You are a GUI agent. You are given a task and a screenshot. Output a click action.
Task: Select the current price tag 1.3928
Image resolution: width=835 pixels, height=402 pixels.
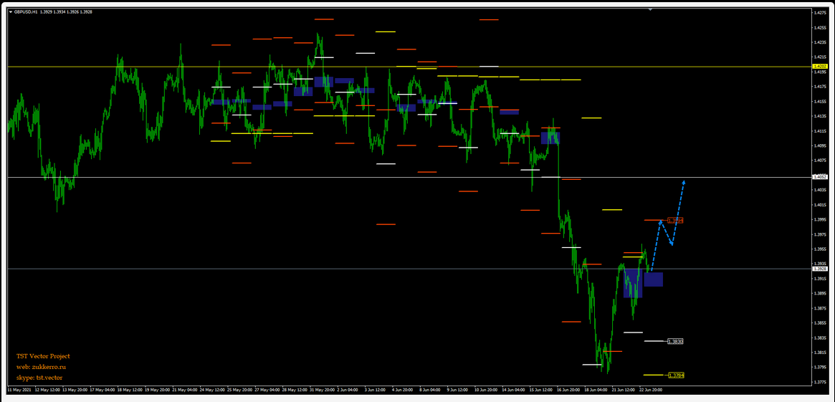pos(820,269)
